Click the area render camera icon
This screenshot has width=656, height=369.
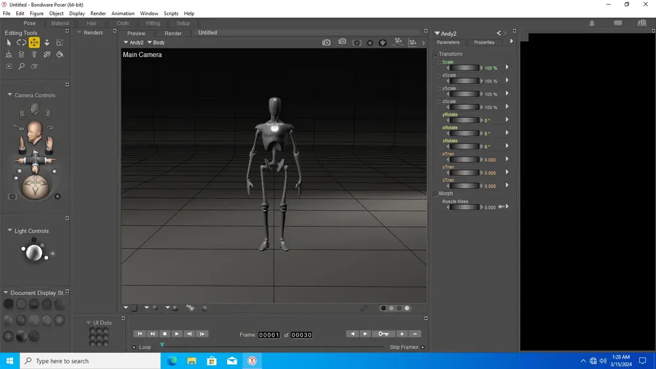[342, 42]
